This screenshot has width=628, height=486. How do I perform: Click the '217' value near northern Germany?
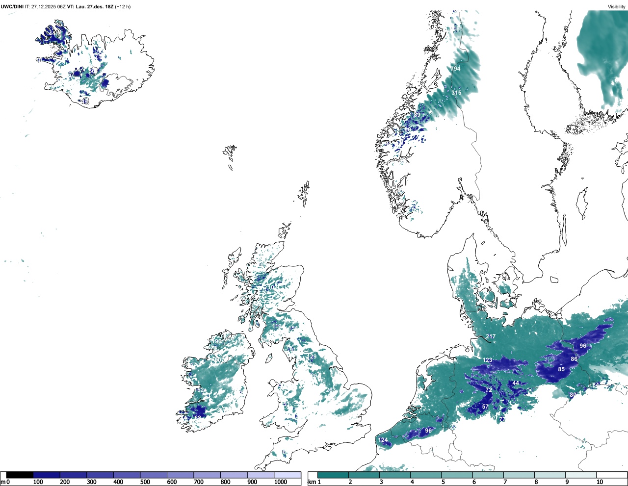[x=491, y=337]
